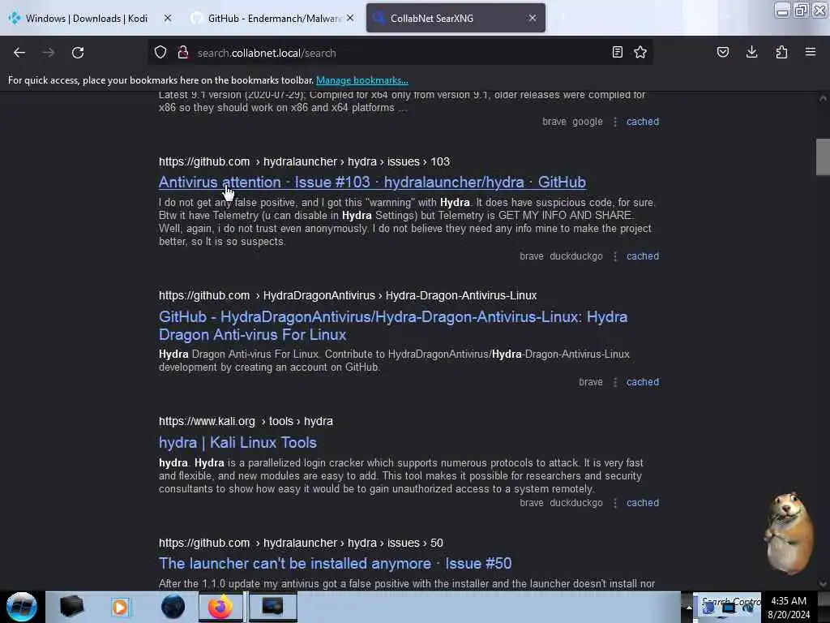830x623 pixels.
Task: Click the hamster desktop mascot
Action: [788, 532]
